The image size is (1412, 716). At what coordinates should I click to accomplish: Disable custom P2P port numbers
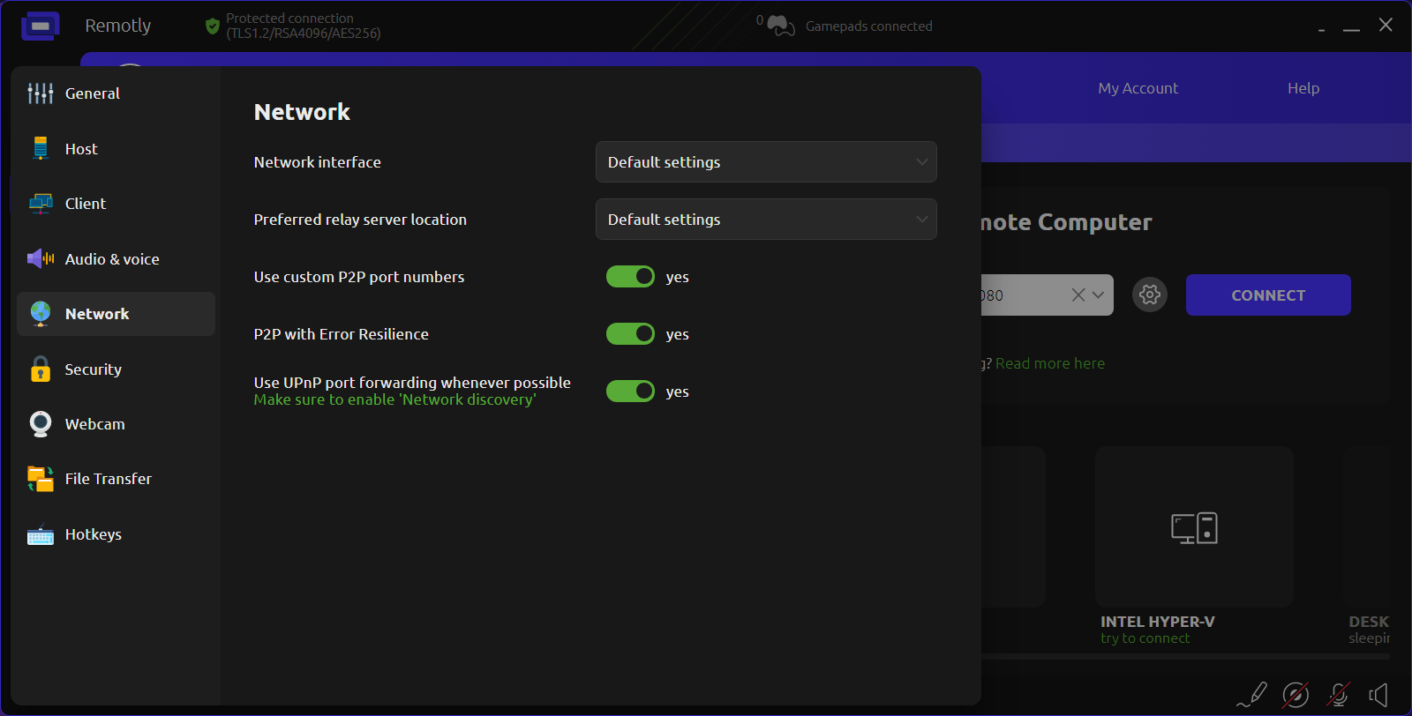pos(630,277)
